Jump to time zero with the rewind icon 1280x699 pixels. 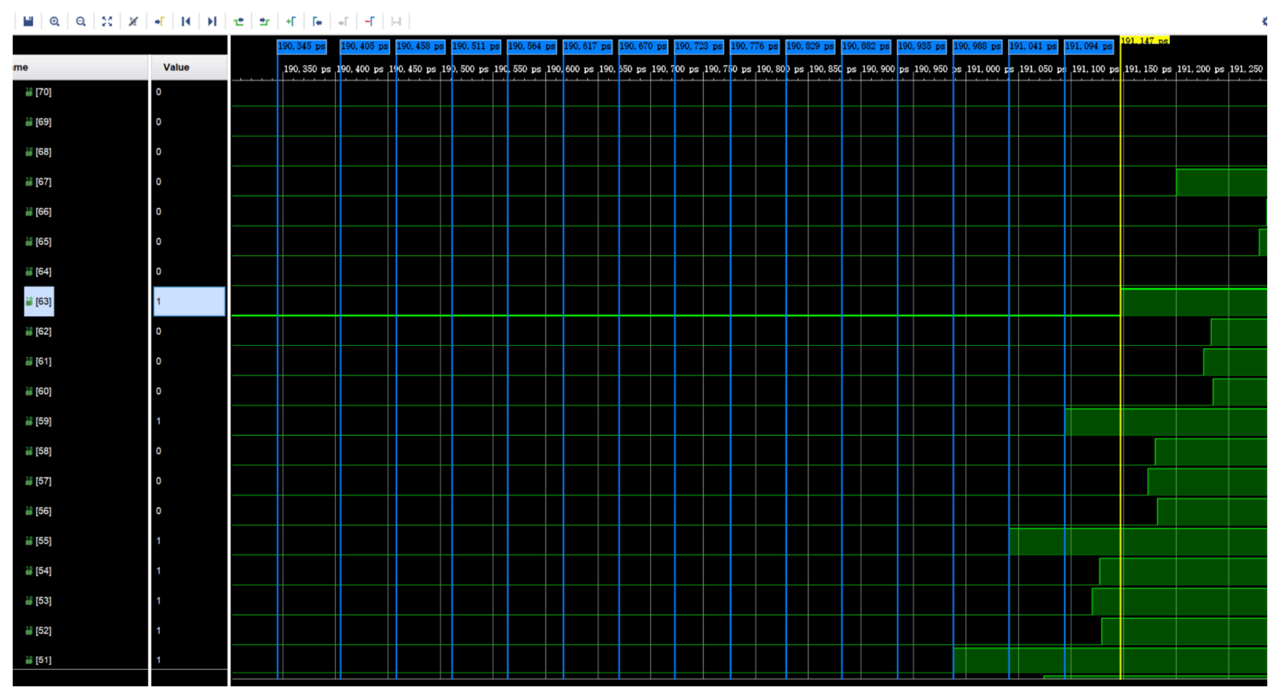point(186,22)
